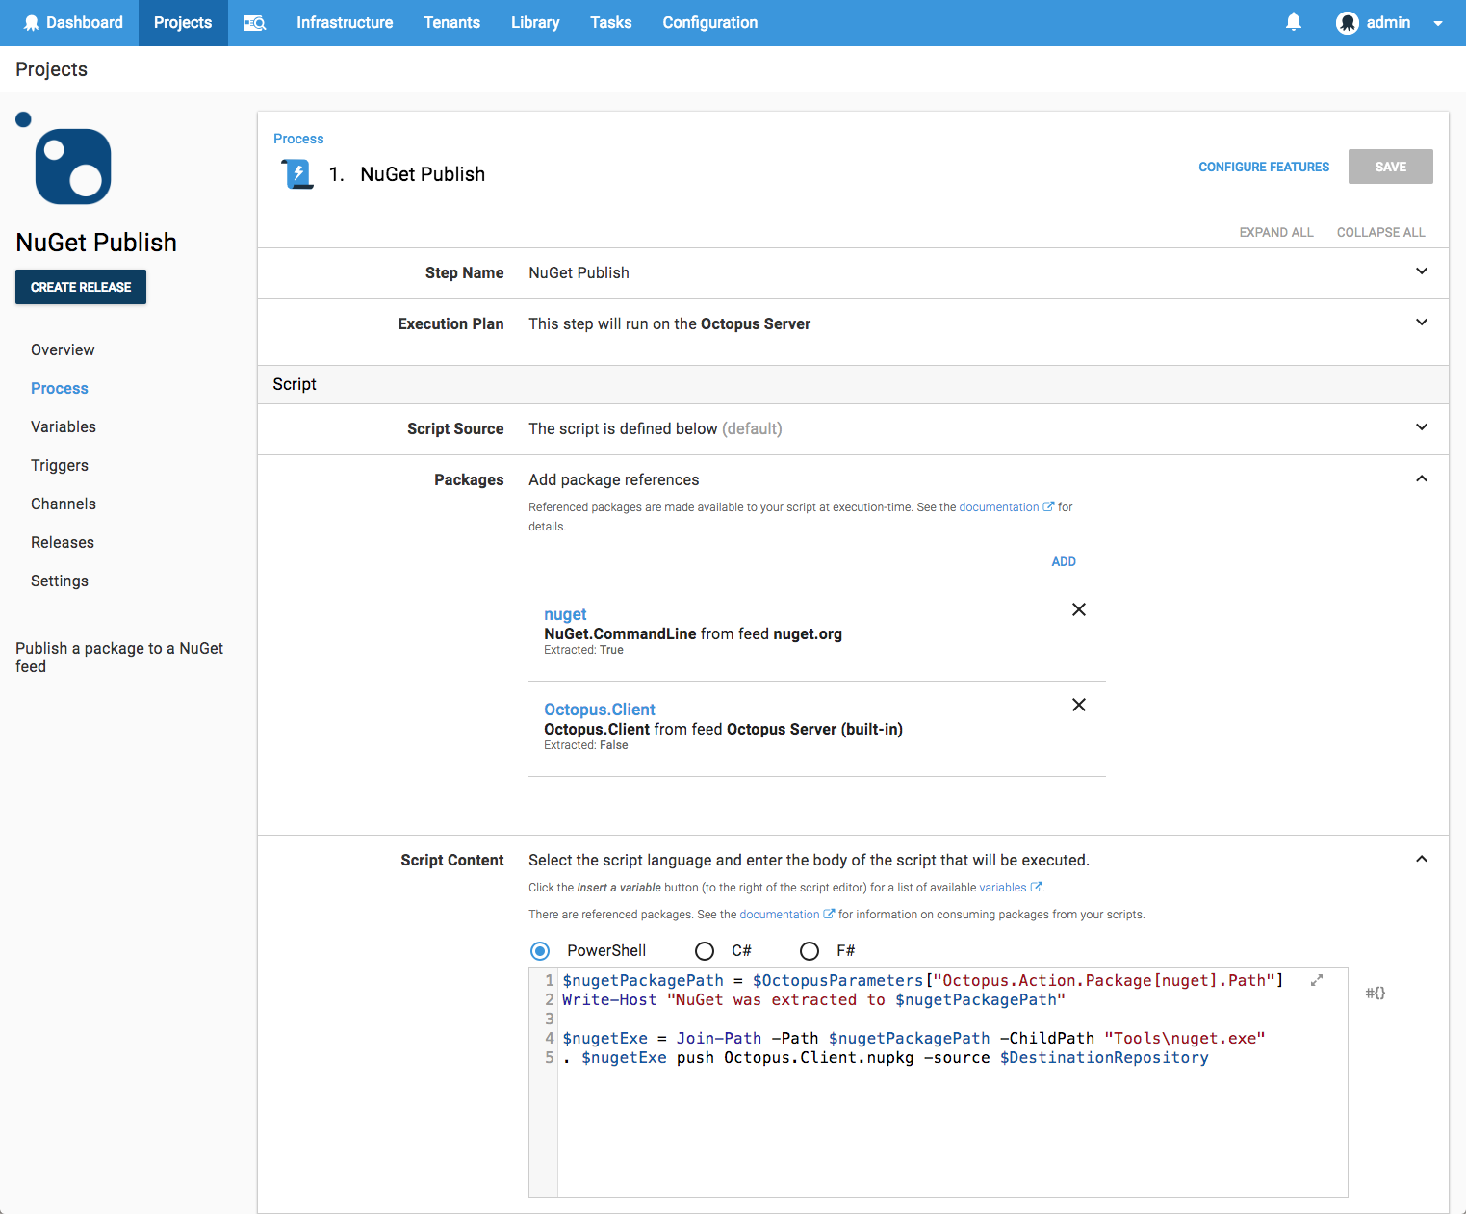Screen dimensions: 1466x1214
Task: Select the PowerShell script language
Action: [540, 950]
